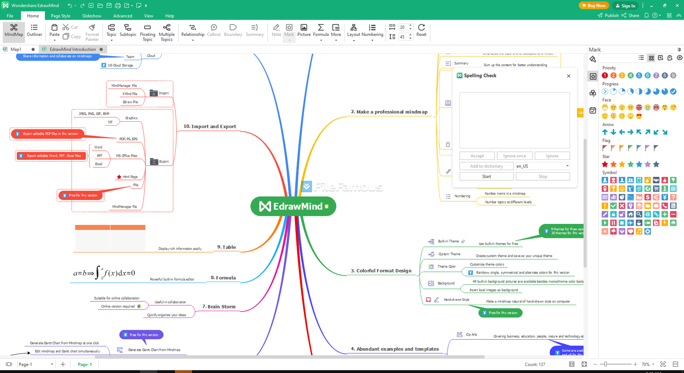Open the Format brush side panel icon
Image resolution: width=684 pixels, height=373 pixels.
(593, 59)
